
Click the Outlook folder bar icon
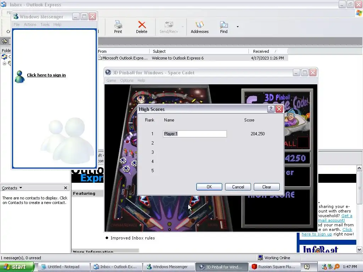[x=4, y=41]
